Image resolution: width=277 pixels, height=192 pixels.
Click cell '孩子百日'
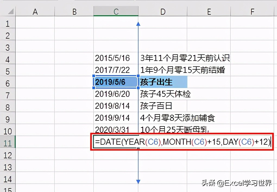[163, 106]
